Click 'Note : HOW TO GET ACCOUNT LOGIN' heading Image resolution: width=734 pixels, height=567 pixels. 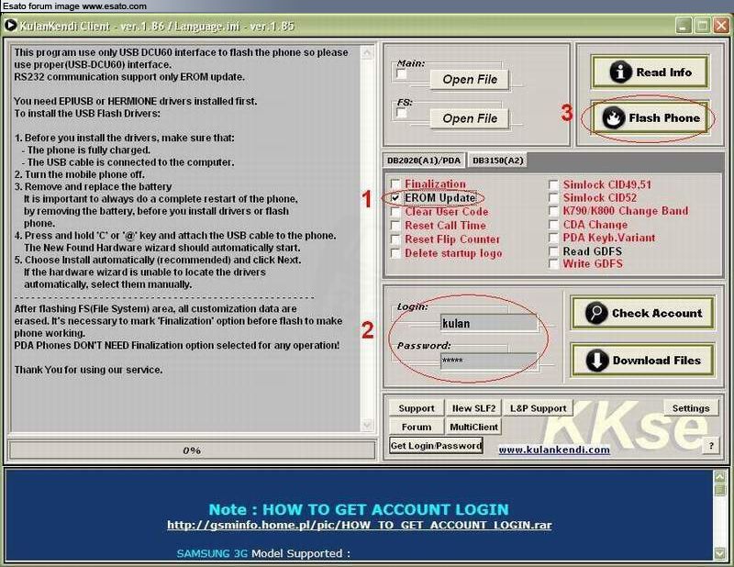click(359, 509)
